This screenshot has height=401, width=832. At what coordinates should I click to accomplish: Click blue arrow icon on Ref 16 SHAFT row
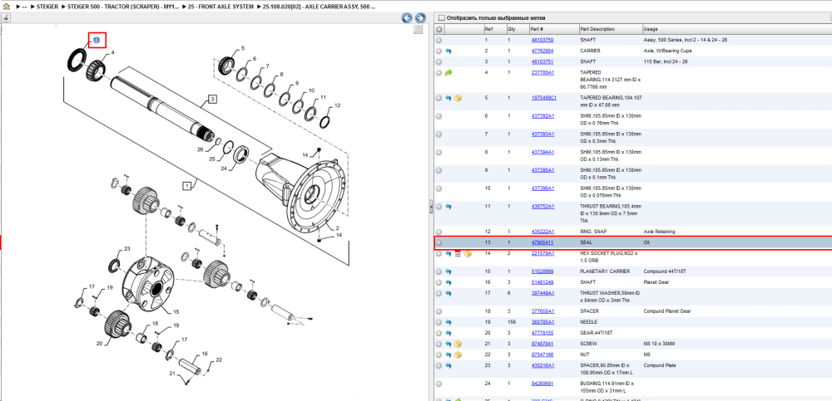[x=448, y=282]
